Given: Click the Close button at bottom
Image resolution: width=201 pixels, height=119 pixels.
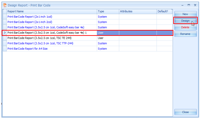Looking at the screenshot, I should (186, 112).
